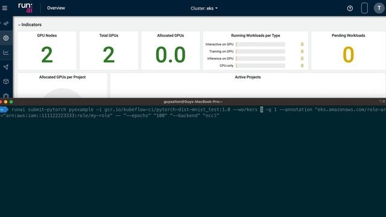The image size is (386, 217).
Task: Click the Training on GPU label
Action: [x=221, y=51]
